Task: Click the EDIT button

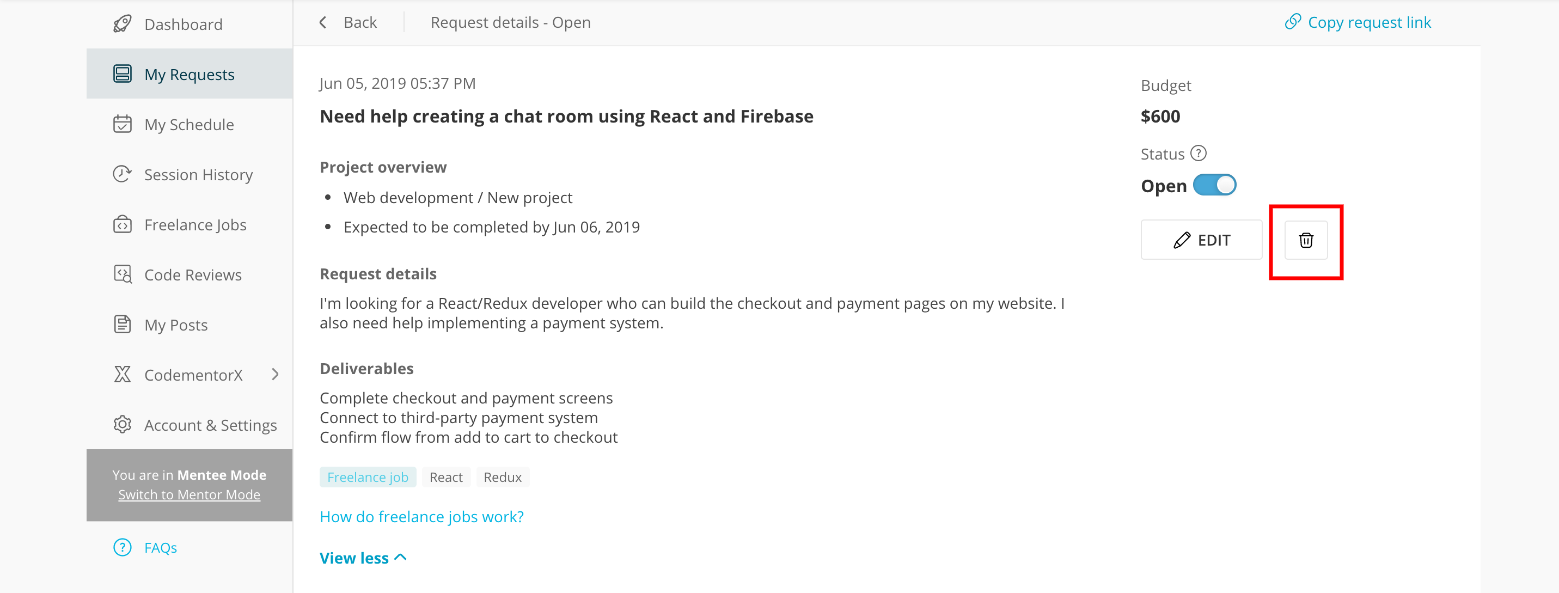Action: tap(1201, 240)
